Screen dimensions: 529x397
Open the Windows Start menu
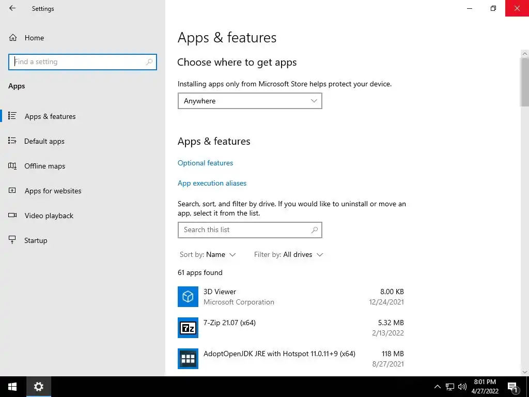13,387
